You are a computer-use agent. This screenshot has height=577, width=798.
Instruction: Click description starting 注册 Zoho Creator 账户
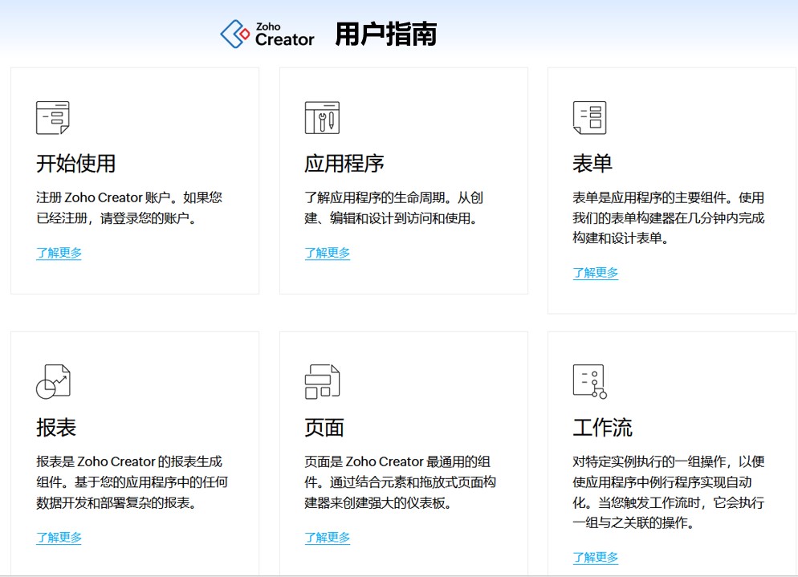point(129,208)
